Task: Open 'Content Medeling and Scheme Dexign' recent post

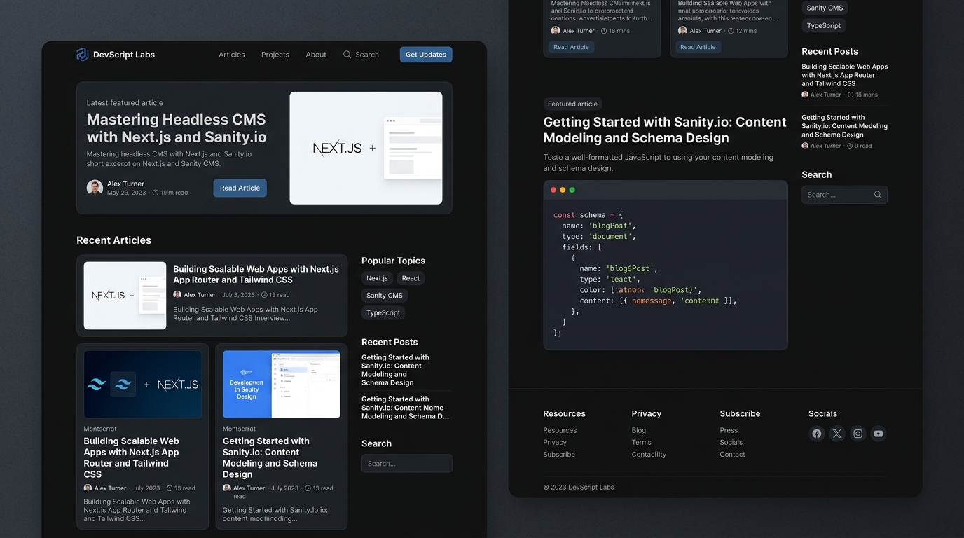Action: coord(844,126)
